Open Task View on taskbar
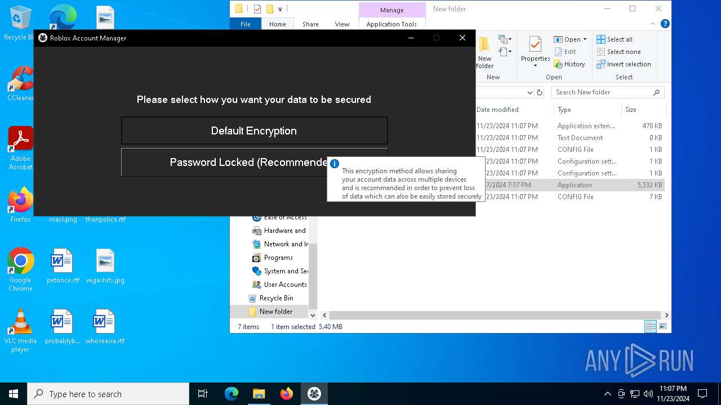721x405 pixels. pyautogui.click(x=203, y=394)
